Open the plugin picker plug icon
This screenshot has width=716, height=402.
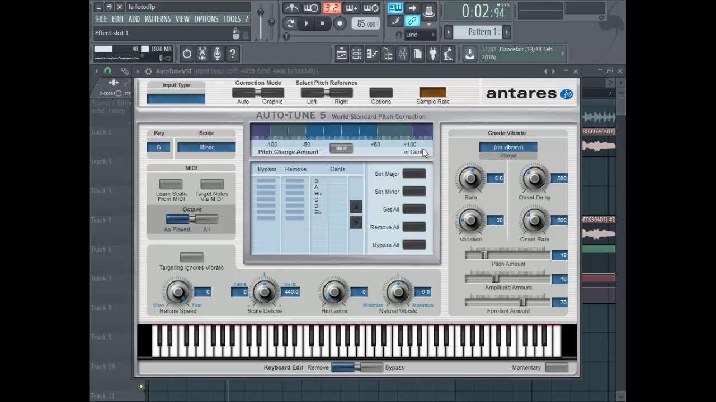click(x=432, y=54)
